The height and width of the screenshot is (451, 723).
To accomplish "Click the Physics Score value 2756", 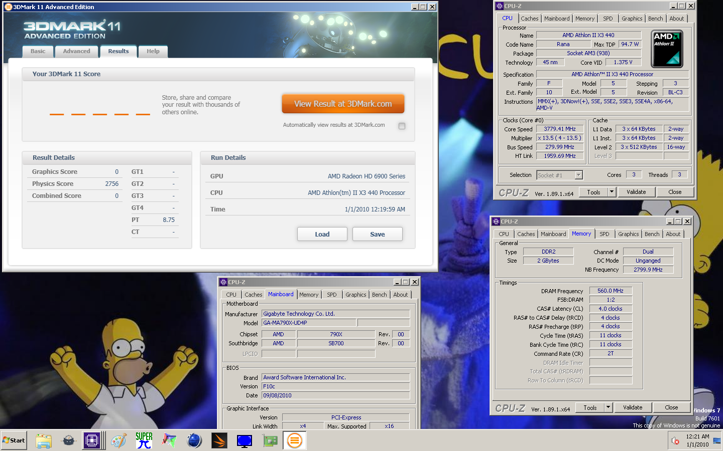I will pos(111,184).
